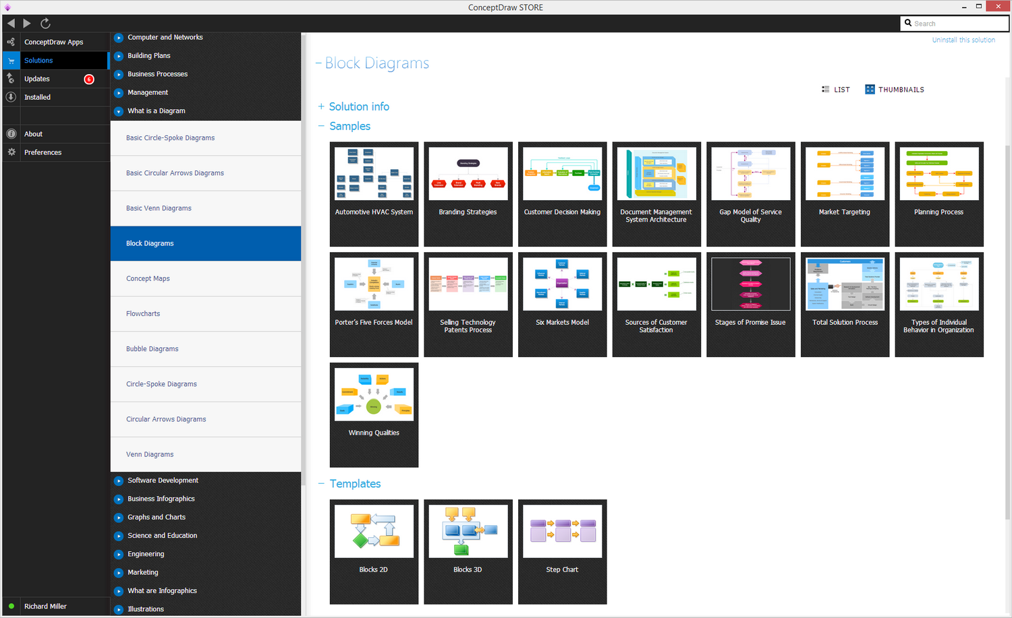
Task: Expand the Solution info section
Action: click(x=321, y=106)
